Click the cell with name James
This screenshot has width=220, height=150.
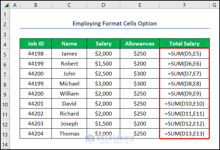pos(69,54)
